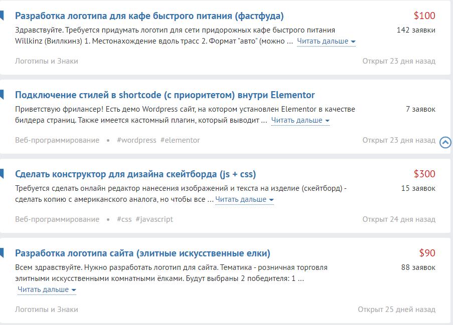The image size is (453, 325).
Task: Click 'Логотипы и Знаки' category under fir trees project
Action: [x=47, y=309]
